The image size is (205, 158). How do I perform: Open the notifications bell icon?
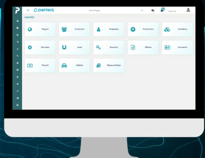[x=162, y=11]
